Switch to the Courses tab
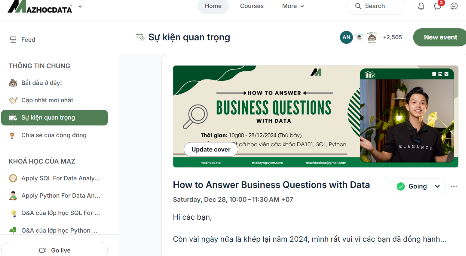466x256 pixels. pyautogui.click(x=252, y=6)
